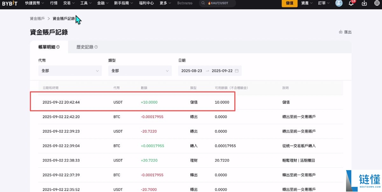Open the app download icon
Image resolution: width=382 pixels, height=192 pixels.
tap(364, 3)
